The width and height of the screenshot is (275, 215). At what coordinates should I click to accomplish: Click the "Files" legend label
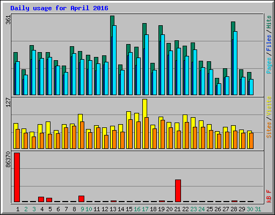coord(269,43)
